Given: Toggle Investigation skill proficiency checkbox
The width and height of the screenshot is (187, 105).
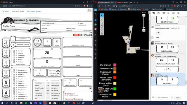Looking at the screenshot, I should pyautogui.click(x=14, y=87).
